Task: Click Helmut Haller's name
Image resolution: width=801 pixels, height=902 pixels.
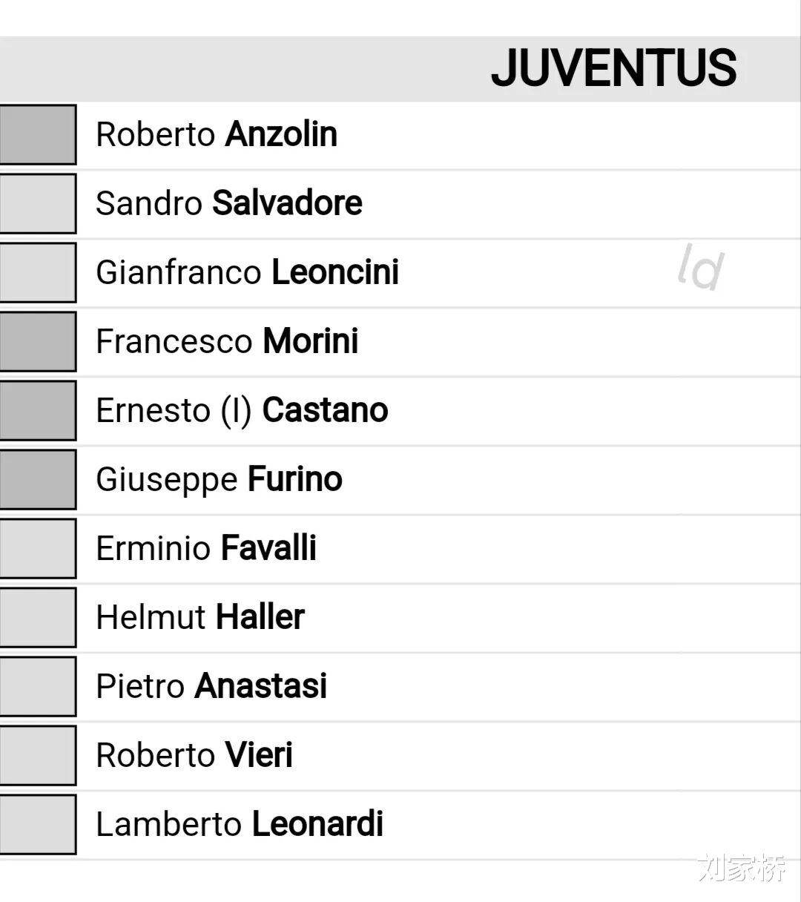Action: 200,617
